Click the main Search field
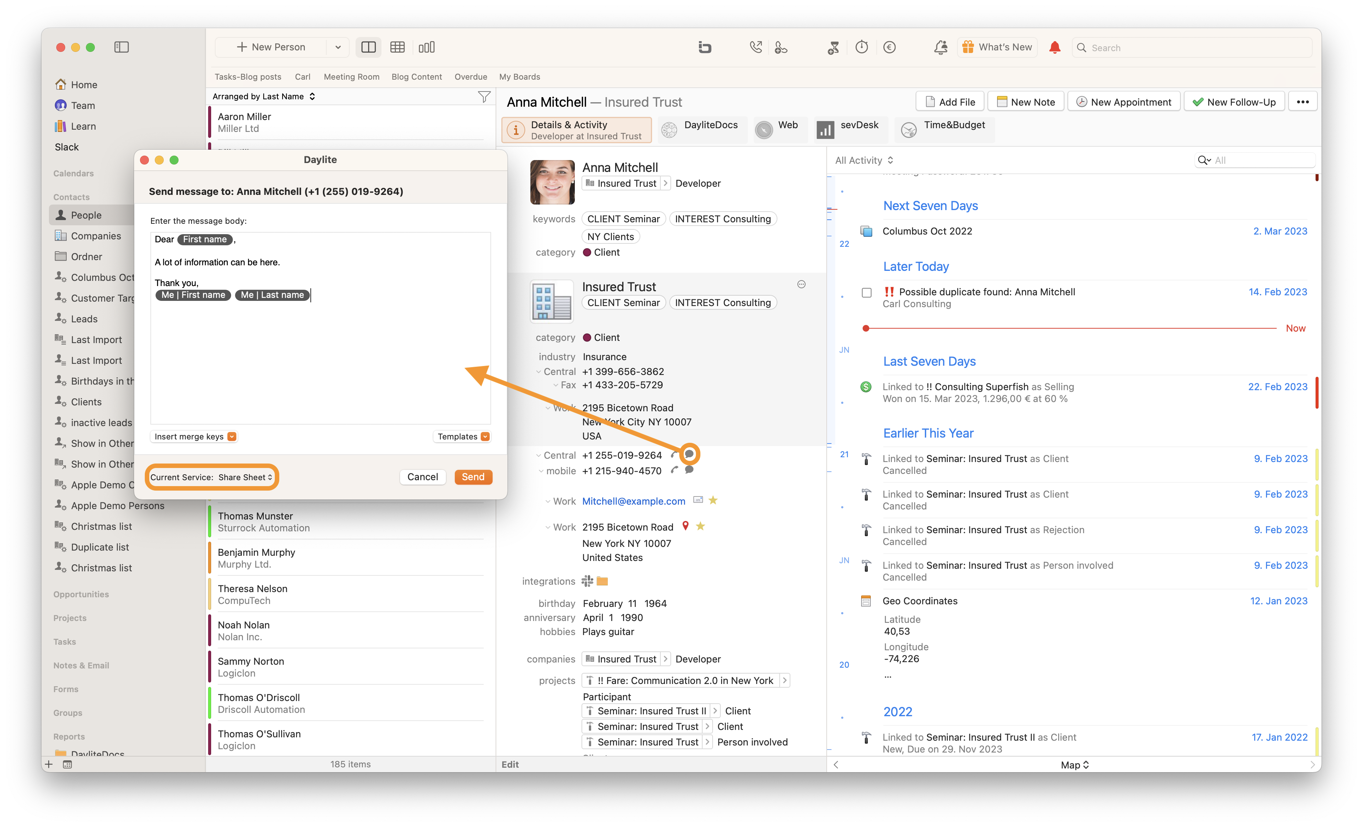The width and height of the screenshot is (1363, 827). point(1192,47)
